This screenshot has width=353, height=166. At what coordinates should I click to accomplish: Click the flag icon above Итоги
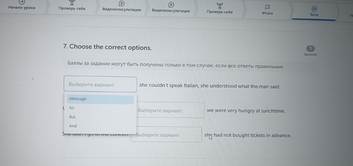(267, 7)
